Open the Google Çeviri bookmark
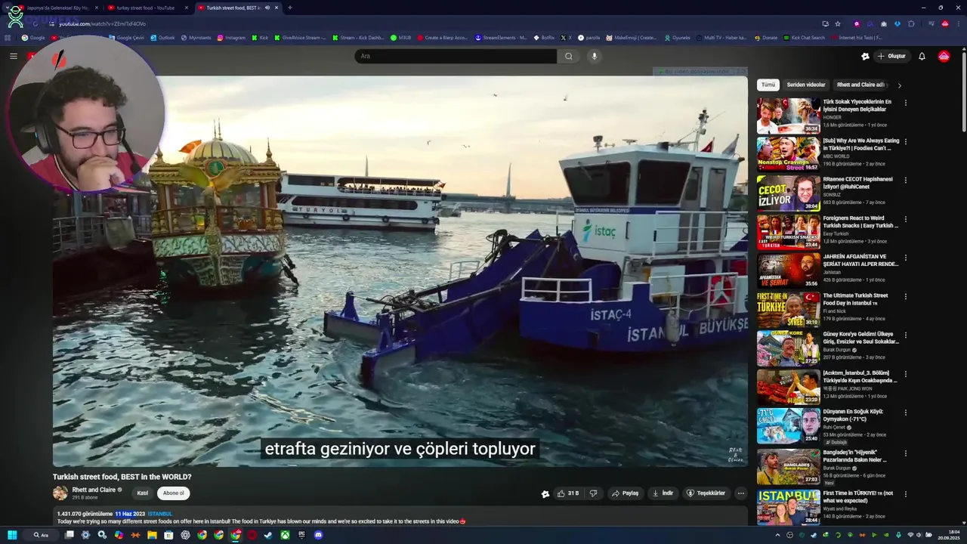967x544 pixels. coord(126,37)
